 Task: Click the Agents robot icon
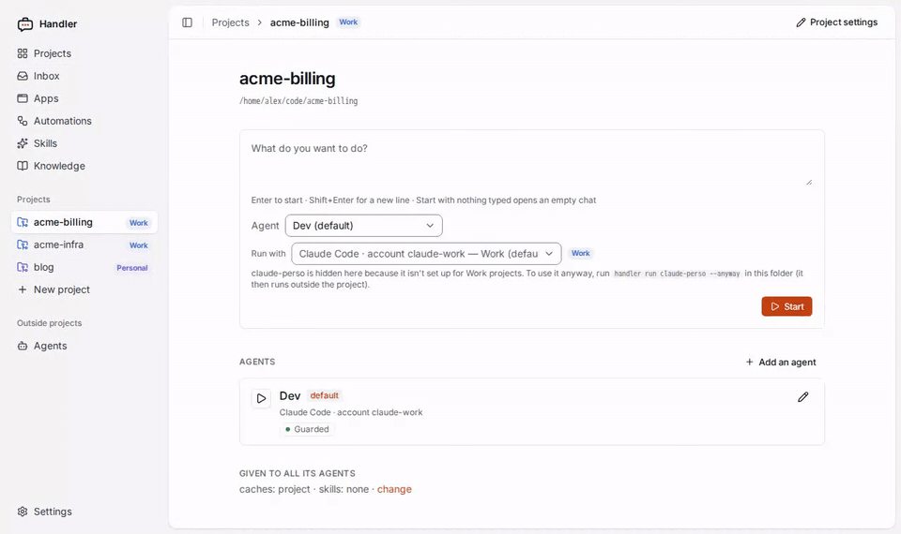pos(23,346)
